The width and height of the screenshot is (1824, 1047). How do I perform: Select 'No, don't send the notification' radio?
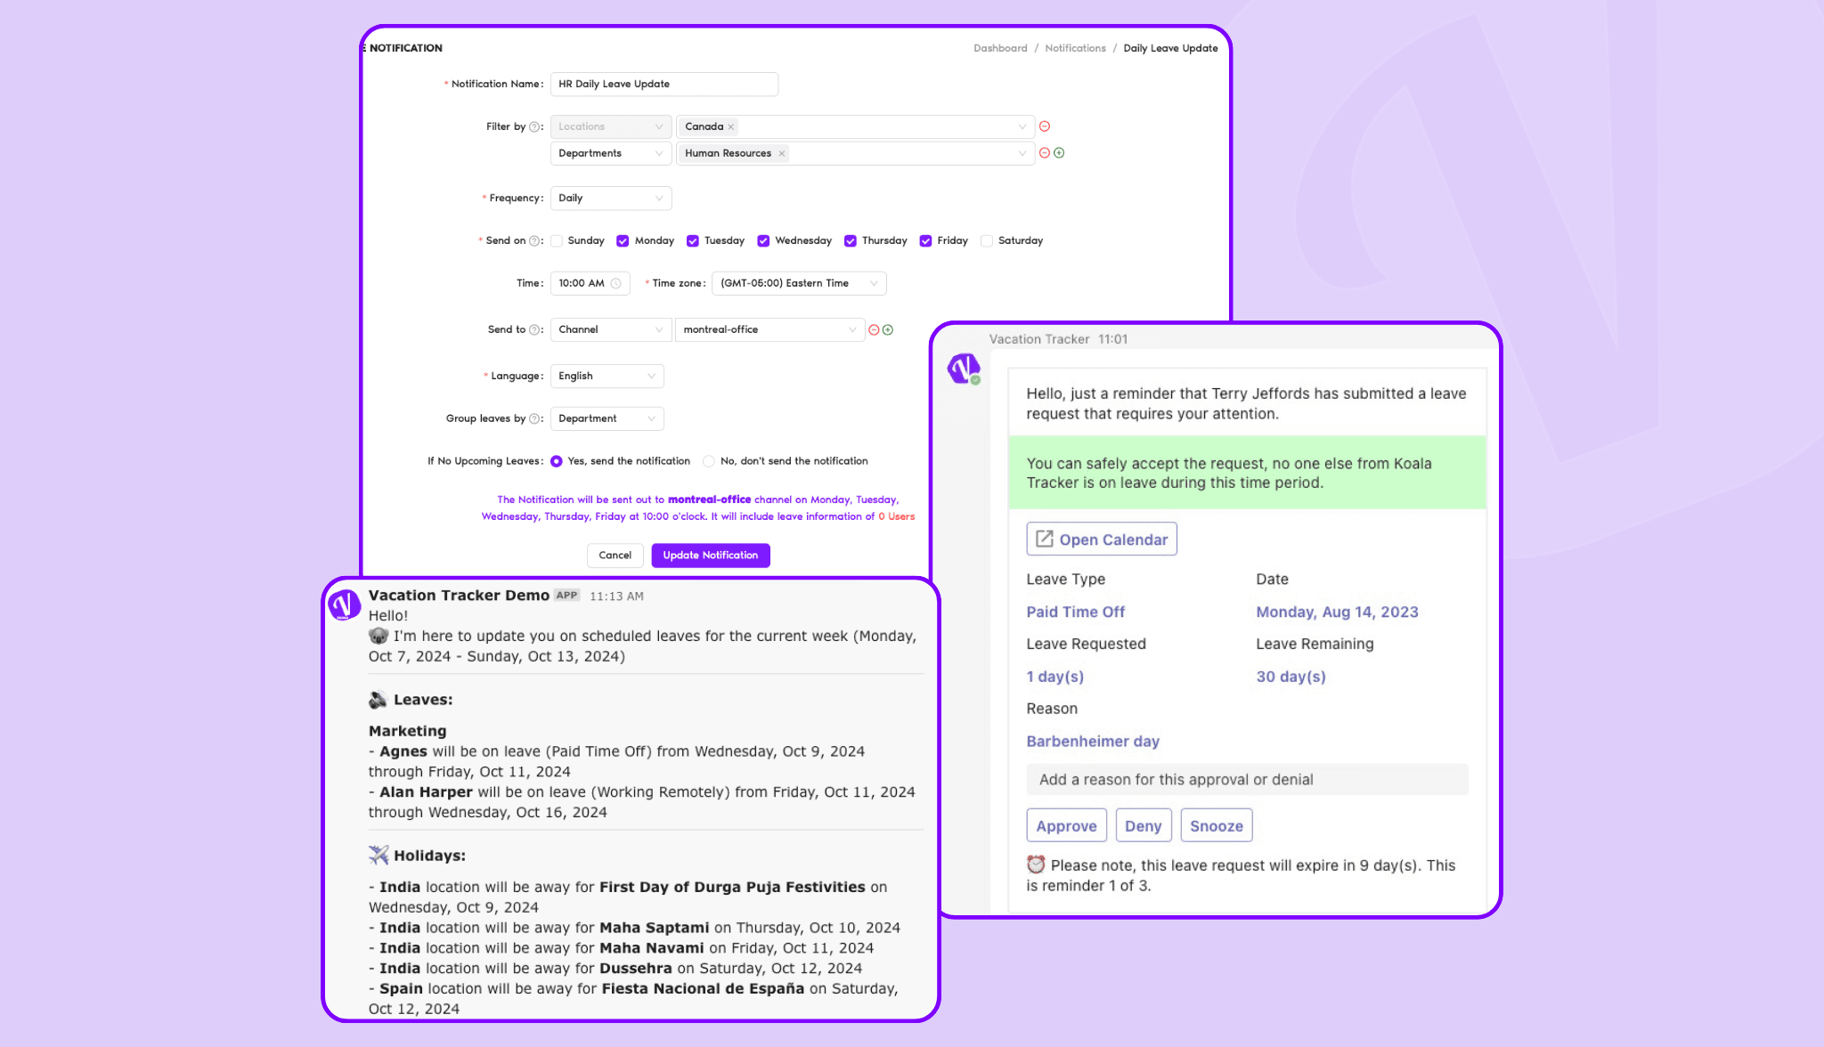click(709, 461)
